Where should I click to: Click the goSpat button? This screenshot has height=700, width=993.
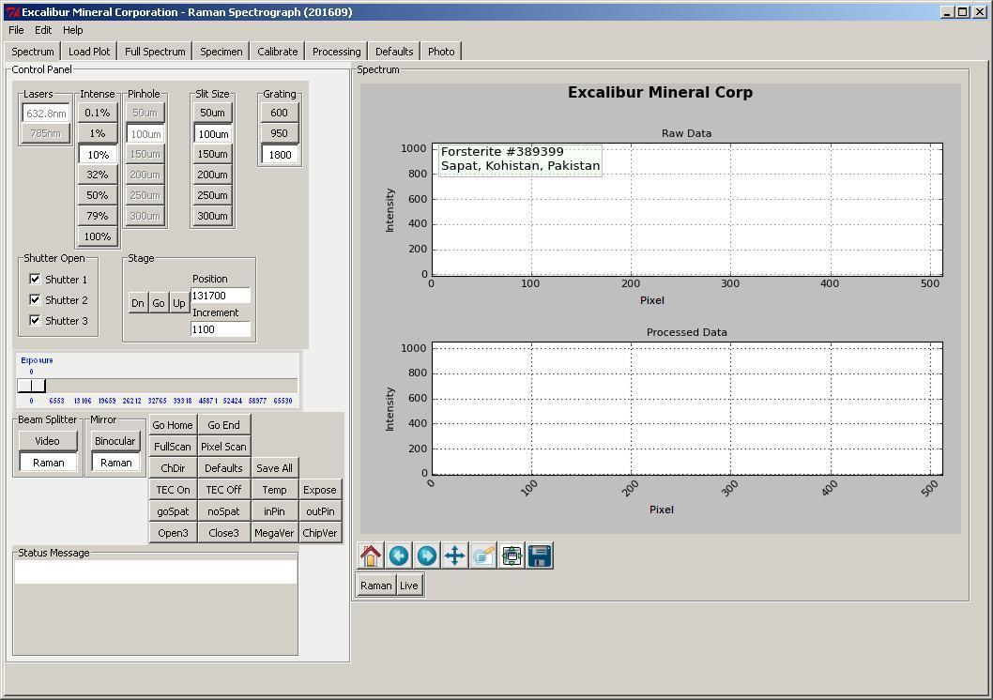pyautogui.click(x=173, y=510)
